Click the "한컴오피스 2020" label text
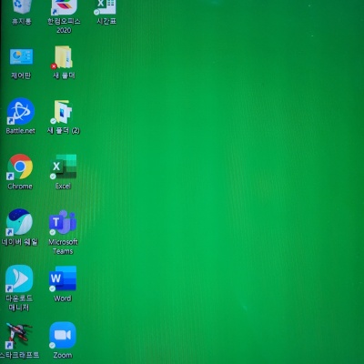This screenshot has height=364, width=364. (64, 25)
